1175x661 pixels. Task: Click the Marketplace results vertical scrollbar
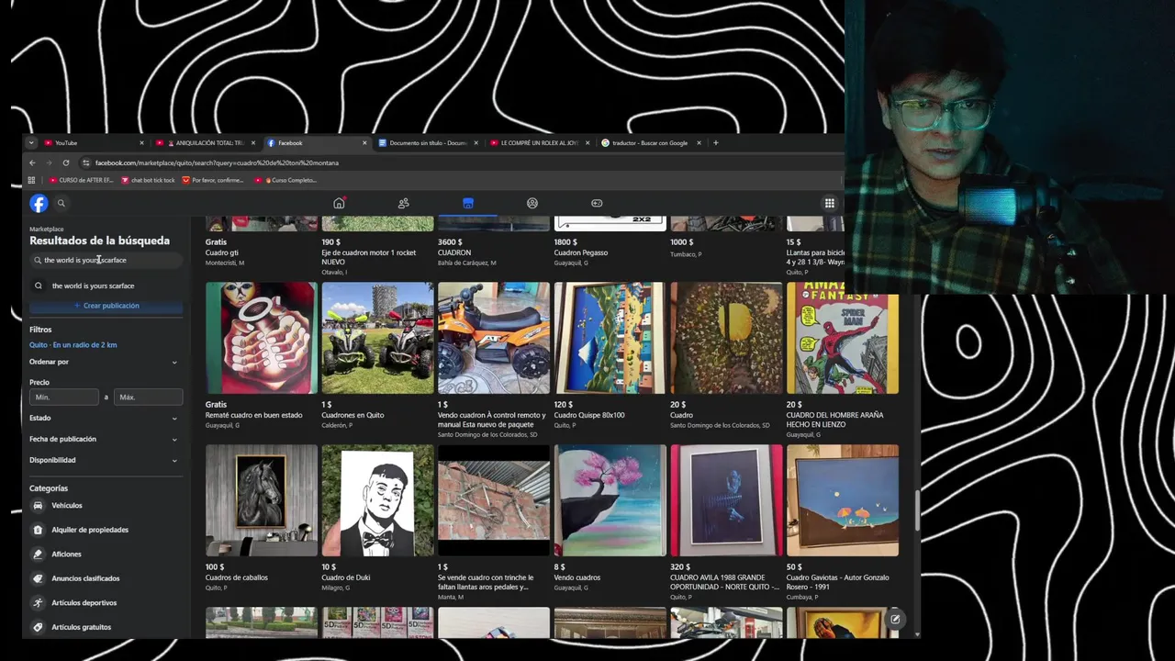pos(917,510)
